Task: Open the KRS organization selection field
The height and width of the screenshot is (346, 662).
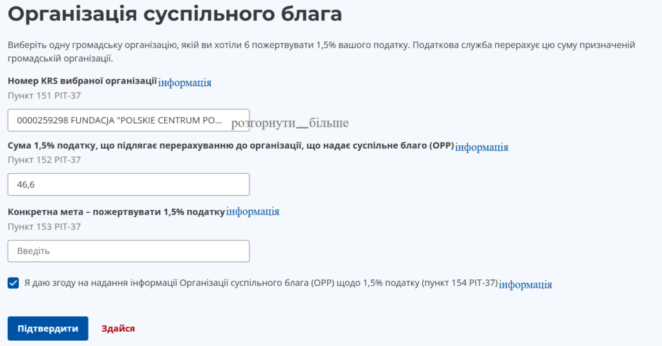Action: tap(128, 120)
